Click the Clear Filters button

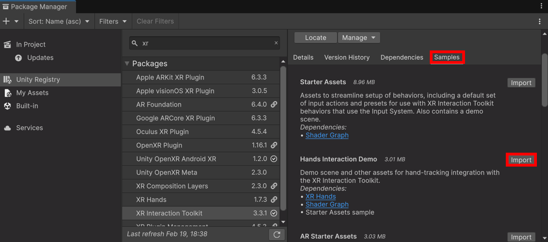coord(155,21)
